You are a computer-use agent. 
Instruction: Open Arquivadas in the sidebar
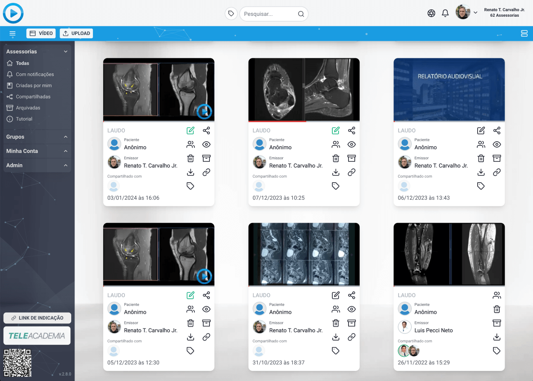[28, 108]
